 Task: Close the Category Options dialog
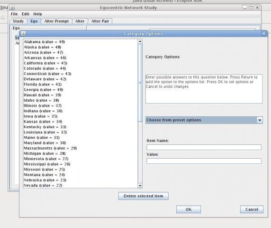point(264,33)
